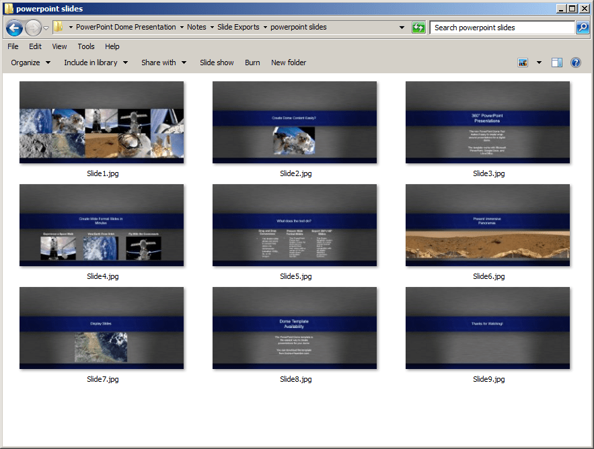This screenshot has height=449, width=594.
Task: Open the Tools menu
Action: 86,46
